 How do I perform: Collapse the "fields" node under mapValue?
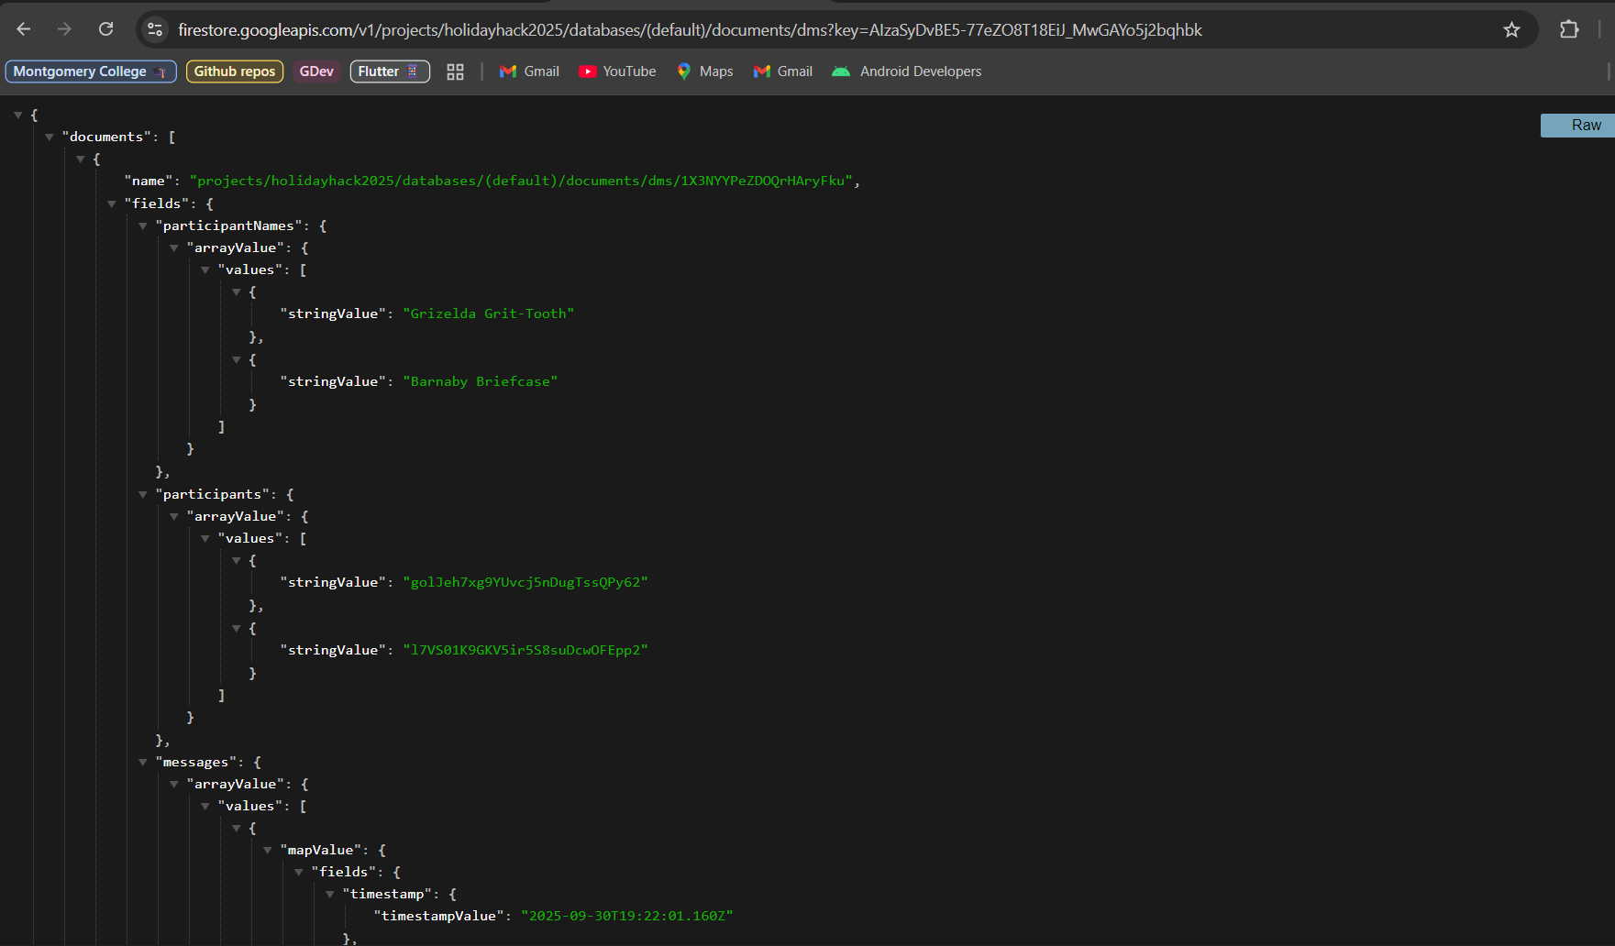pyautogui.click(x=298, y=872)
